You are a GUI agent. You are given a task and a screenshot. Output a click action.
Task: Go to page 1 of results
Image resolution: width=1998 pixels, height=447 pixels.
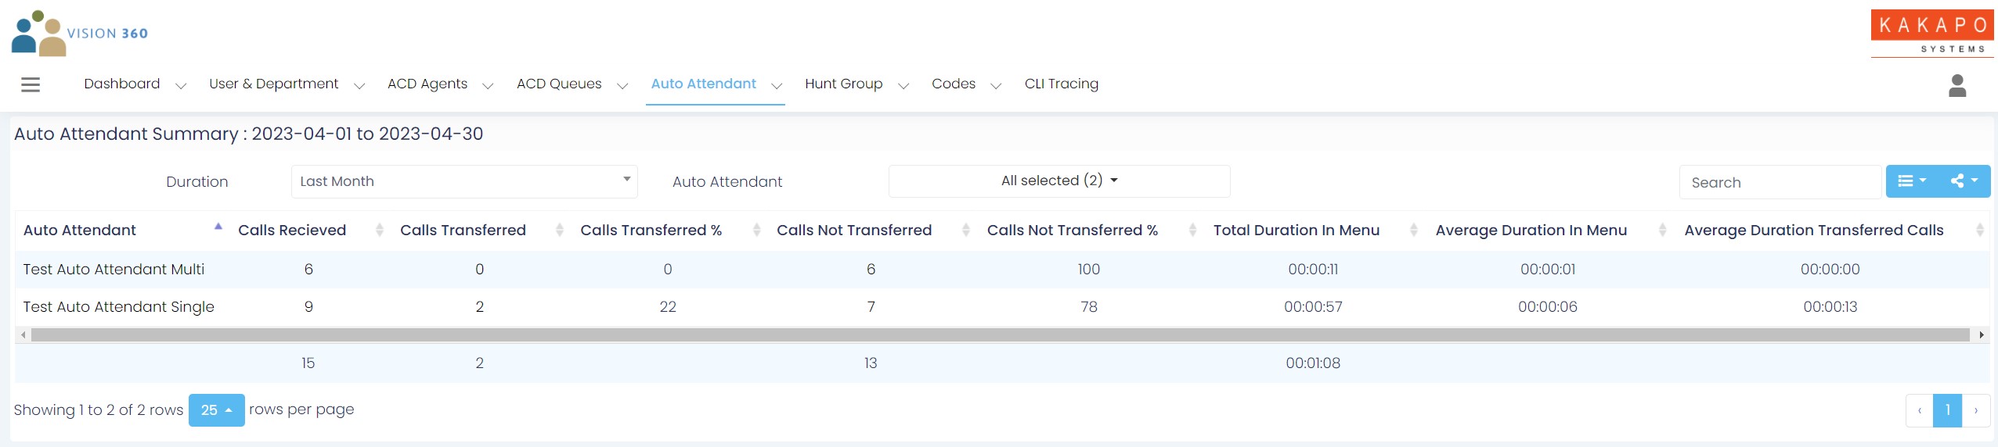coord(1947,410)
